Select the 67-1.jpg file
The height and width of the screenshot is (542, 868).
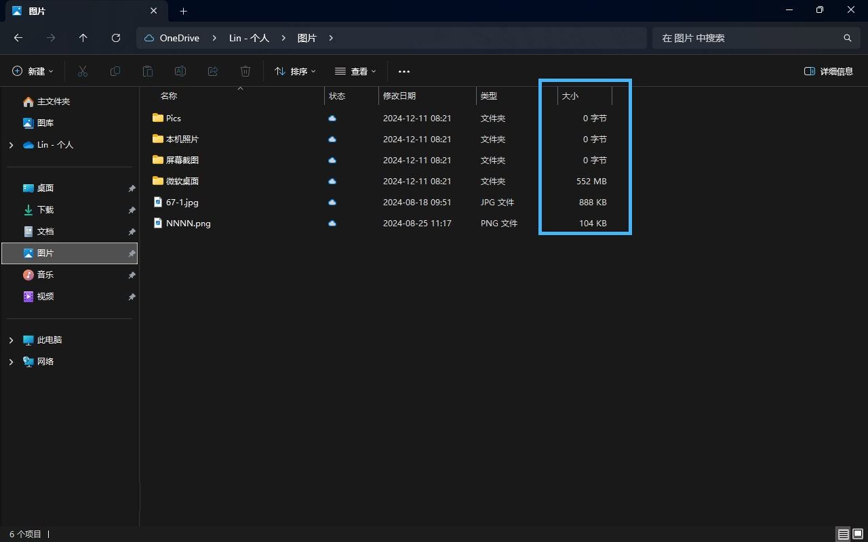182,202
